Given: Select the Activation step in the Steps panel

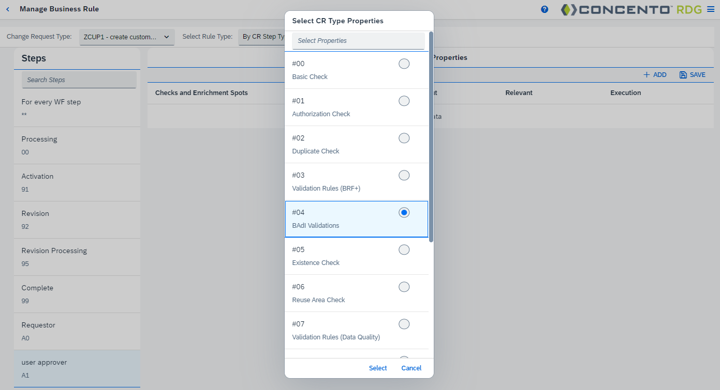Looking at the screenshot, I should (x=77, y=182).
